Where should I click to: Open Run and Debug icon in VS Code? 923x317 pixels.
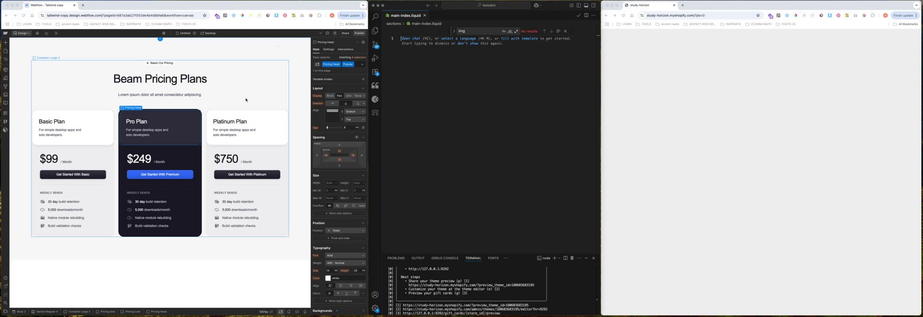pyautogui.click(x=375, y=58)
